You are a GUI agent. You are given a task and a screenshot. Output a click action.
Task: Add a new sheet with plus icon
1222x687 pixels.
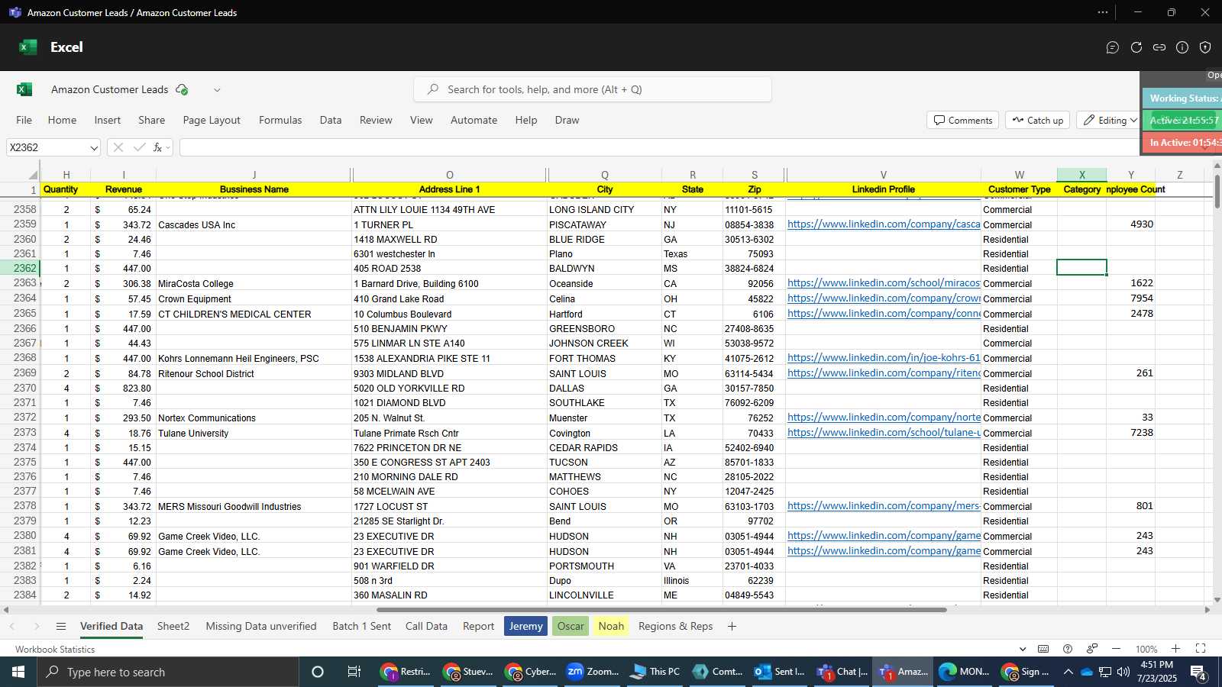(732, 626)
